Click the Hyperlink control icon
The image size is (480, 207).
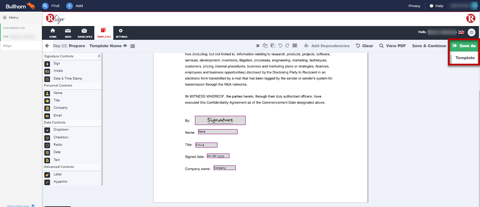pyautogui.click(x=47, y=182)
